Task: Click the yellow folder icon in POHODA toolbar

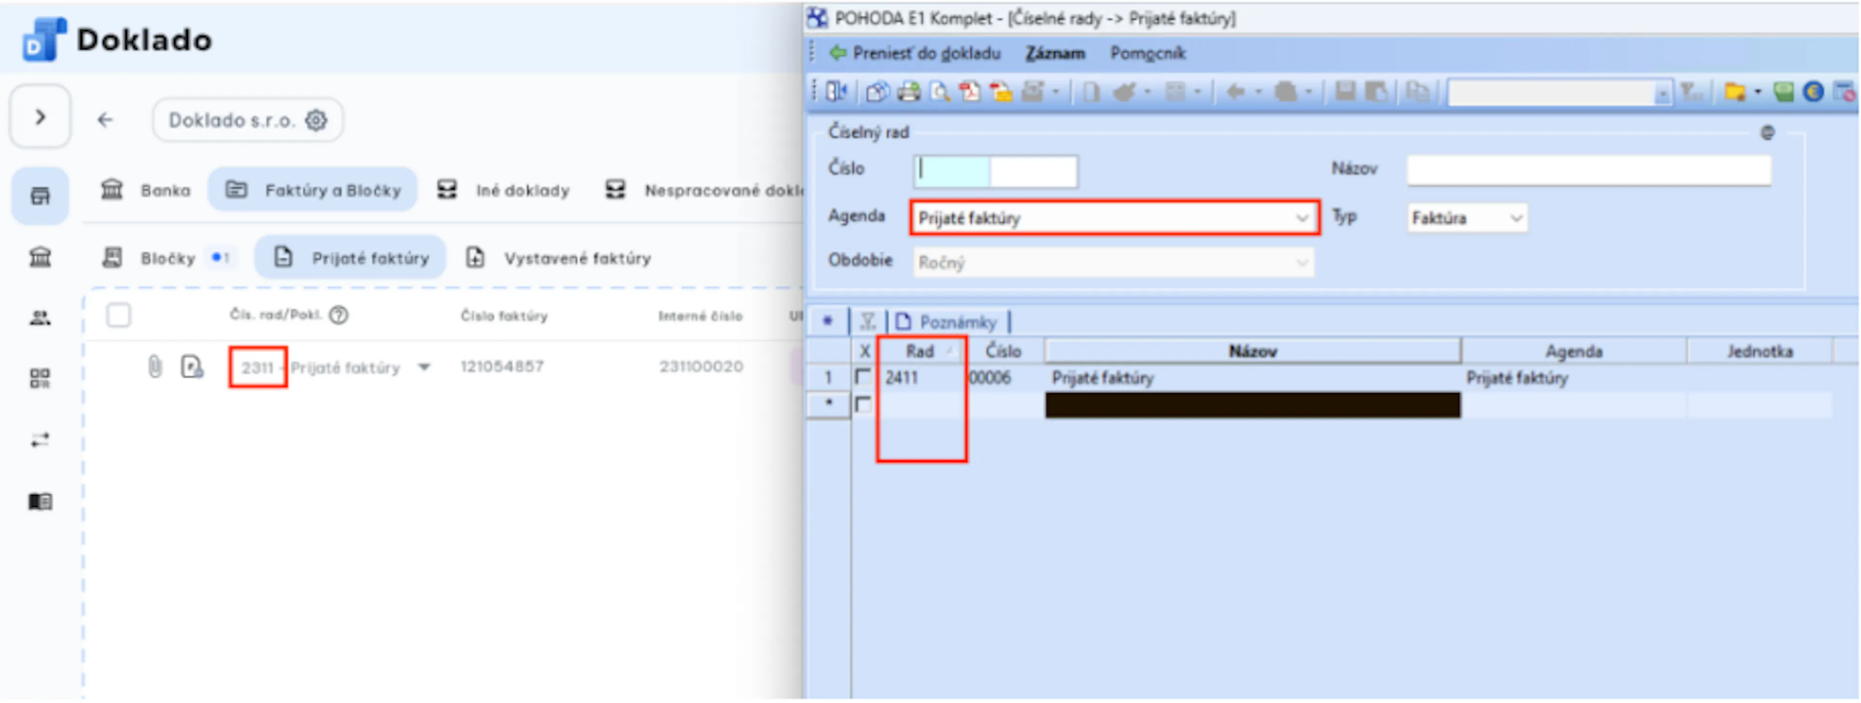Action: [1735, 92]
